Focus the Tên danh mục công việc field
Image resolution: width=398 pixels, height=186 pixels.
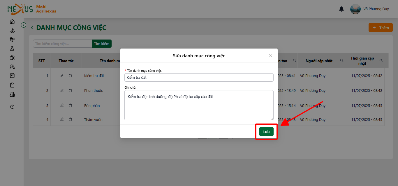(199, 77)
